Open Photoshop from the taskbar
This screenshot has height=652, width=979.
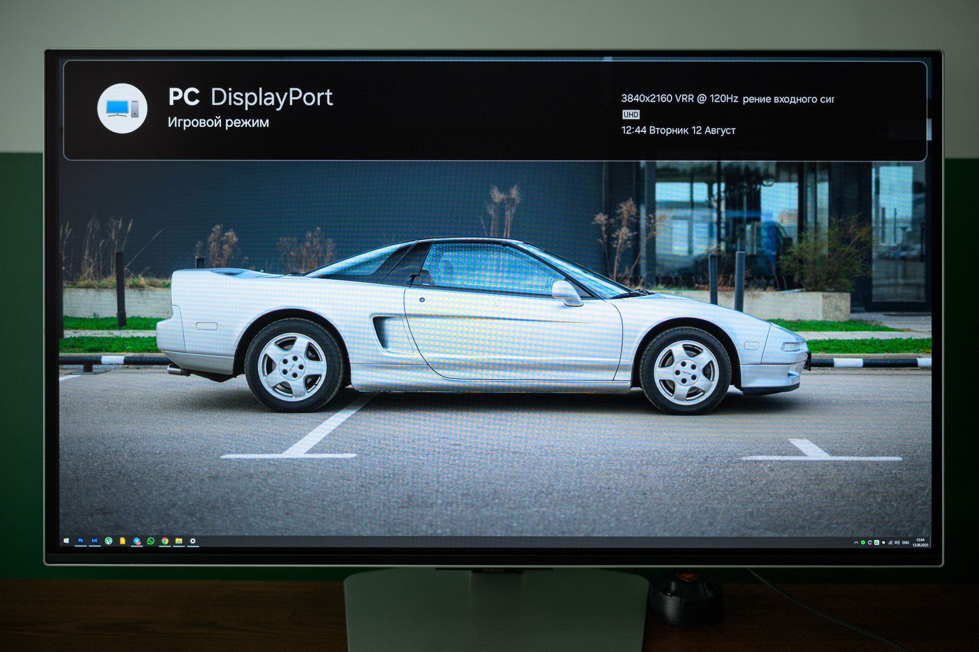81,541
